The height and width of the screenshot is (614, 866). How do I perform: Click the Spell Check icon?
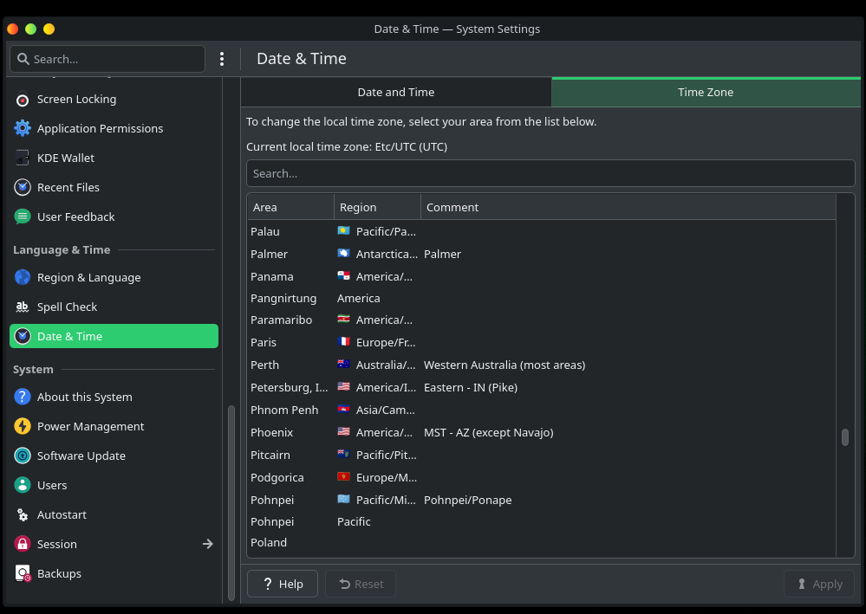[x=23, y=307]
